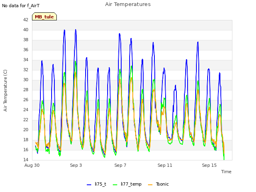Click the Air Temperatures chart title

pyautogui.click(x=128, y=4)
